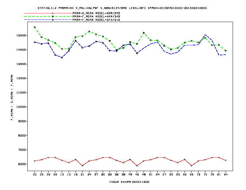Click the 12 forecast hour tick label
The image size is (246, 190).
click(62, 174)
